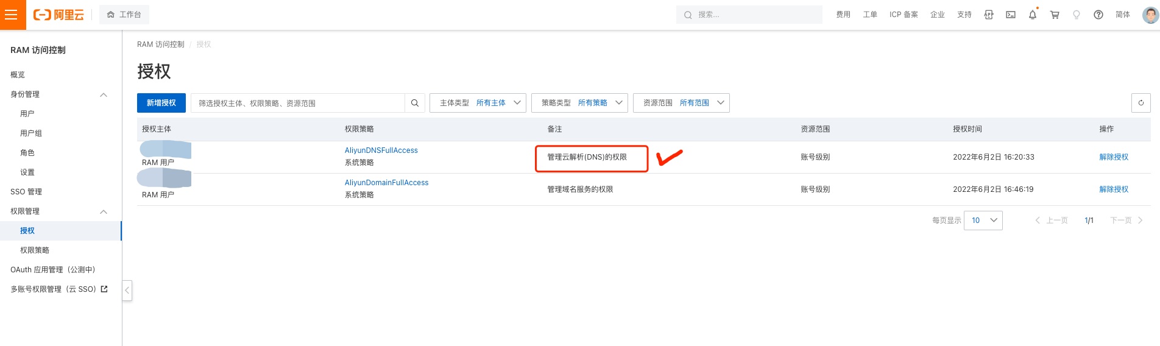Viewport: 1160px width, 346px height.
Task: Open 主体类型 dropdown
Action: click(478, 103)
